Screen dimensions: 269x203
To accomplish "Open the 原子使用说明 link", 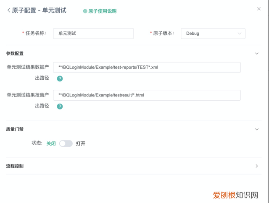I will (x=102, y=11).
